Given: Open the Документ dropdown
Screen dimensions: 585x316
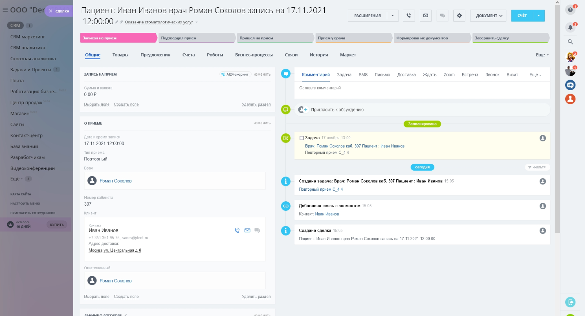Looking at the screenshot, I should [x=488, y=16].
